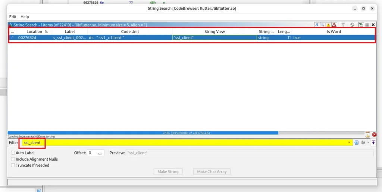Sort by the Location column header
Image resolution: width=382 pixels, height=192 pixels.
pyautogui.click(x=34, y=32)
